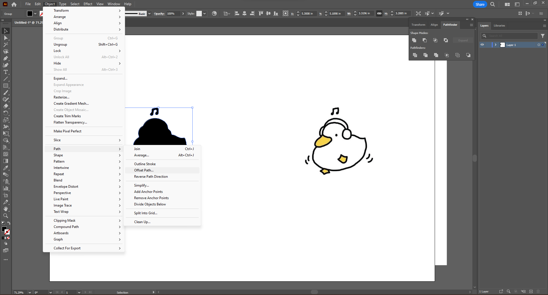Hide Layer 1 with the eye toggle
The width and height of the screenshot is (548, 295).
click(482, 45)
